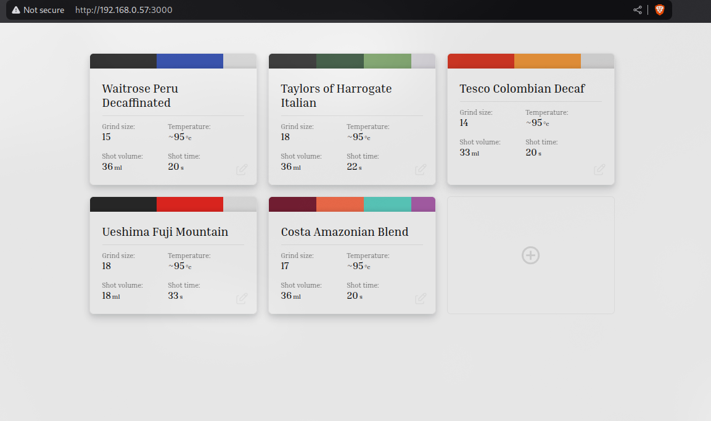This screenshot has width=711, height=421.
Task: Click grind size 15 on Waitrose Peru card
Action: tap(107, 137)
